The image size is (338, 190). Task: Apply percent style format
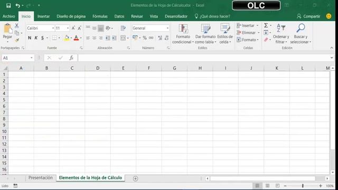(145, 38)
